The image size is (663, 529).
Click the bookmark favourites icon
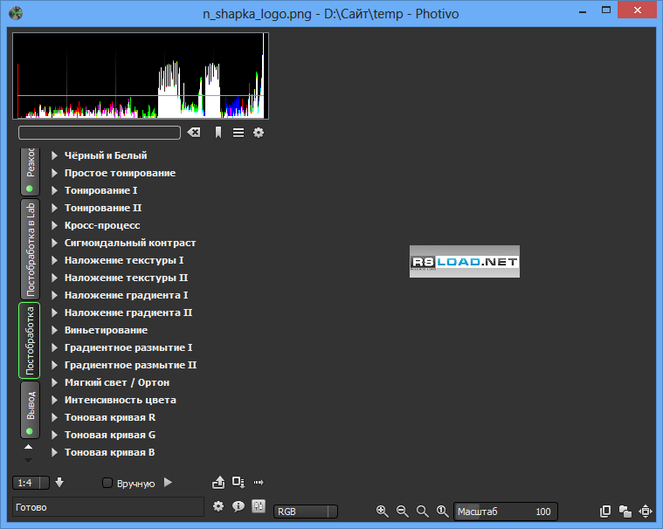click(218, 133)
